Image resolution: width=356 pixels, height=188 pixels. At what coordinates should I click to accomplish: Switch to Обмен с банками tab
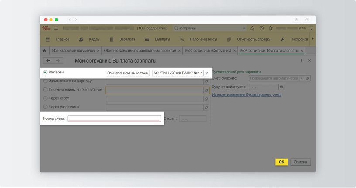pos(140,51)
